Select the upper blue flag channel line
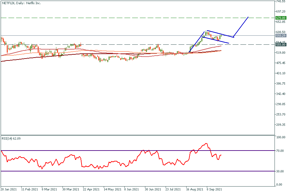 219,33
